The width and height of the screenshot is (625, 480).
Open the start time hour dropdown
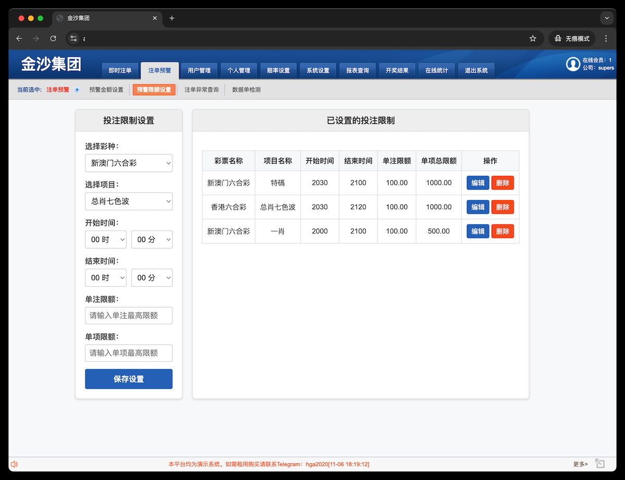(x=106, y=239)
